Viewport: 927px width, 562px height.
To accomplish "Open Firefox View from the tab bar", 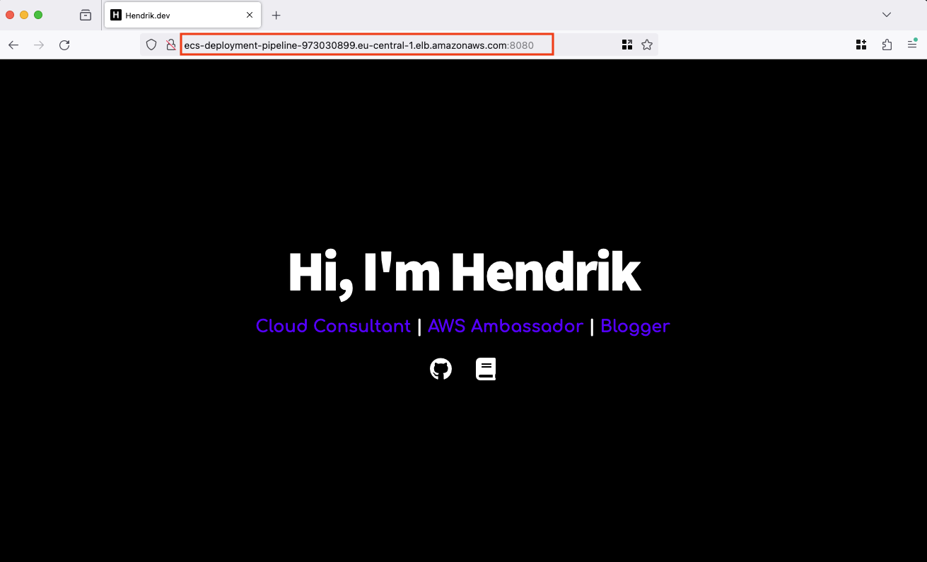I will tap(86, 15).
